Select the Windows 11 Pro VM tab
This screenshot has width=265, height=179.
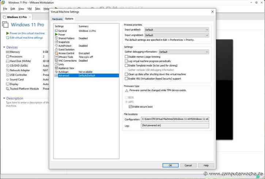pos(17,17)
